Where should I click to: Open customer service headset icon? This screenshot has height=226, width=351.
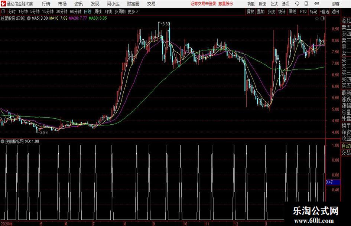coord(297,4)
